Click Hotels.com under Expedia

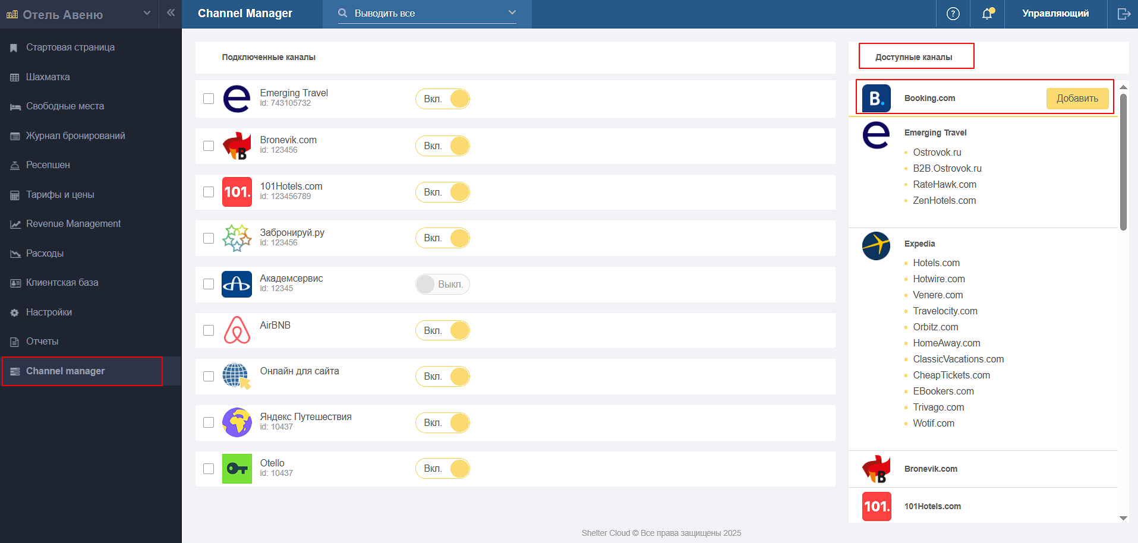pyautogui.click(x=936, y=263)
